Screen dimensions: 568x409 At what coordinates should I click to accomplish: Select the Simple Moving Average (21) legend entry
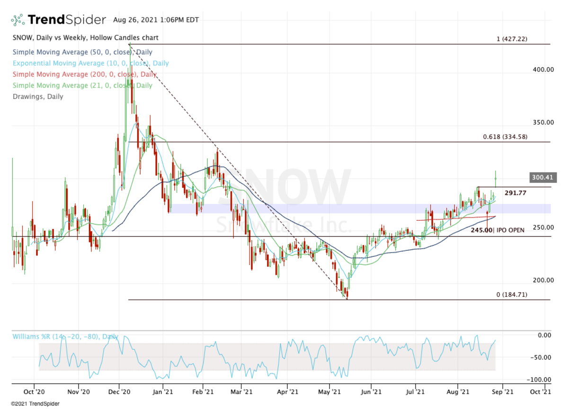(x=82, y=85)
